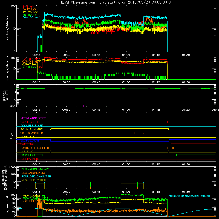Select the FRONTS_OFF flag label
This screenshot has width=219, height=219.
coord(29,155)
